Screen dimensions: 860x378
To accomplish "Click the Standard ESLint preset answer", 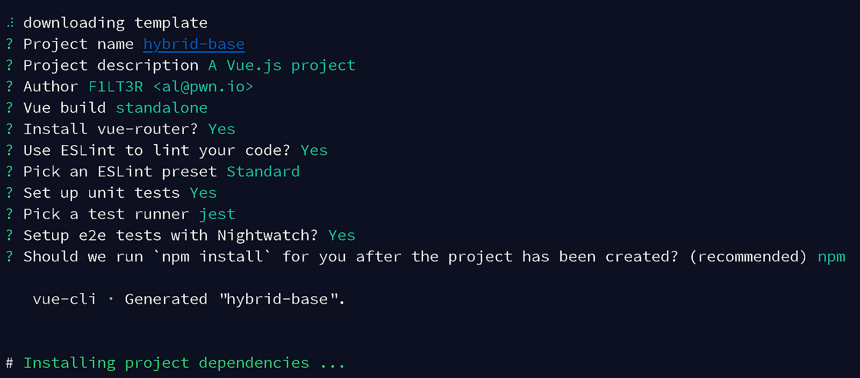I will 263,172.
